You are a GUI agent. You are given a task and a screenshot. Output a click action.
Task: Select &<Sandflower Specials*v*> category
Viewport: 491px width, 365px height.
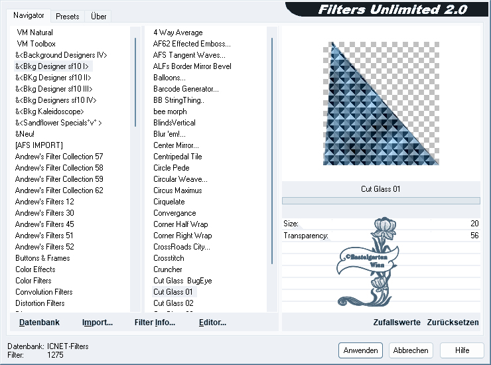58,123
